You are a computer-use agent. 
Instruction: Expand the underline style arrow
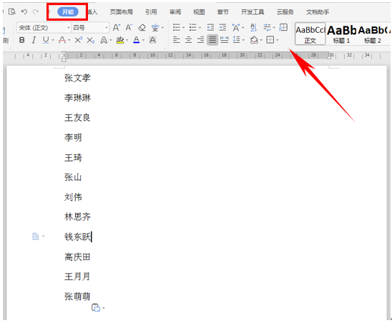point(53,40)
